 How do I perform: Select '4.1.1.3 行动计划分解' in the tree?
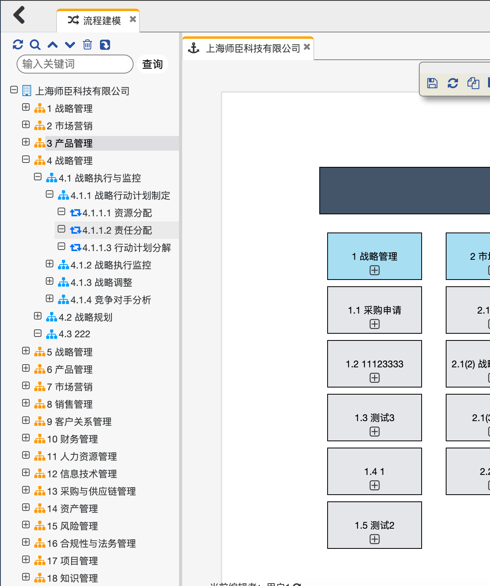coord(126,248)
